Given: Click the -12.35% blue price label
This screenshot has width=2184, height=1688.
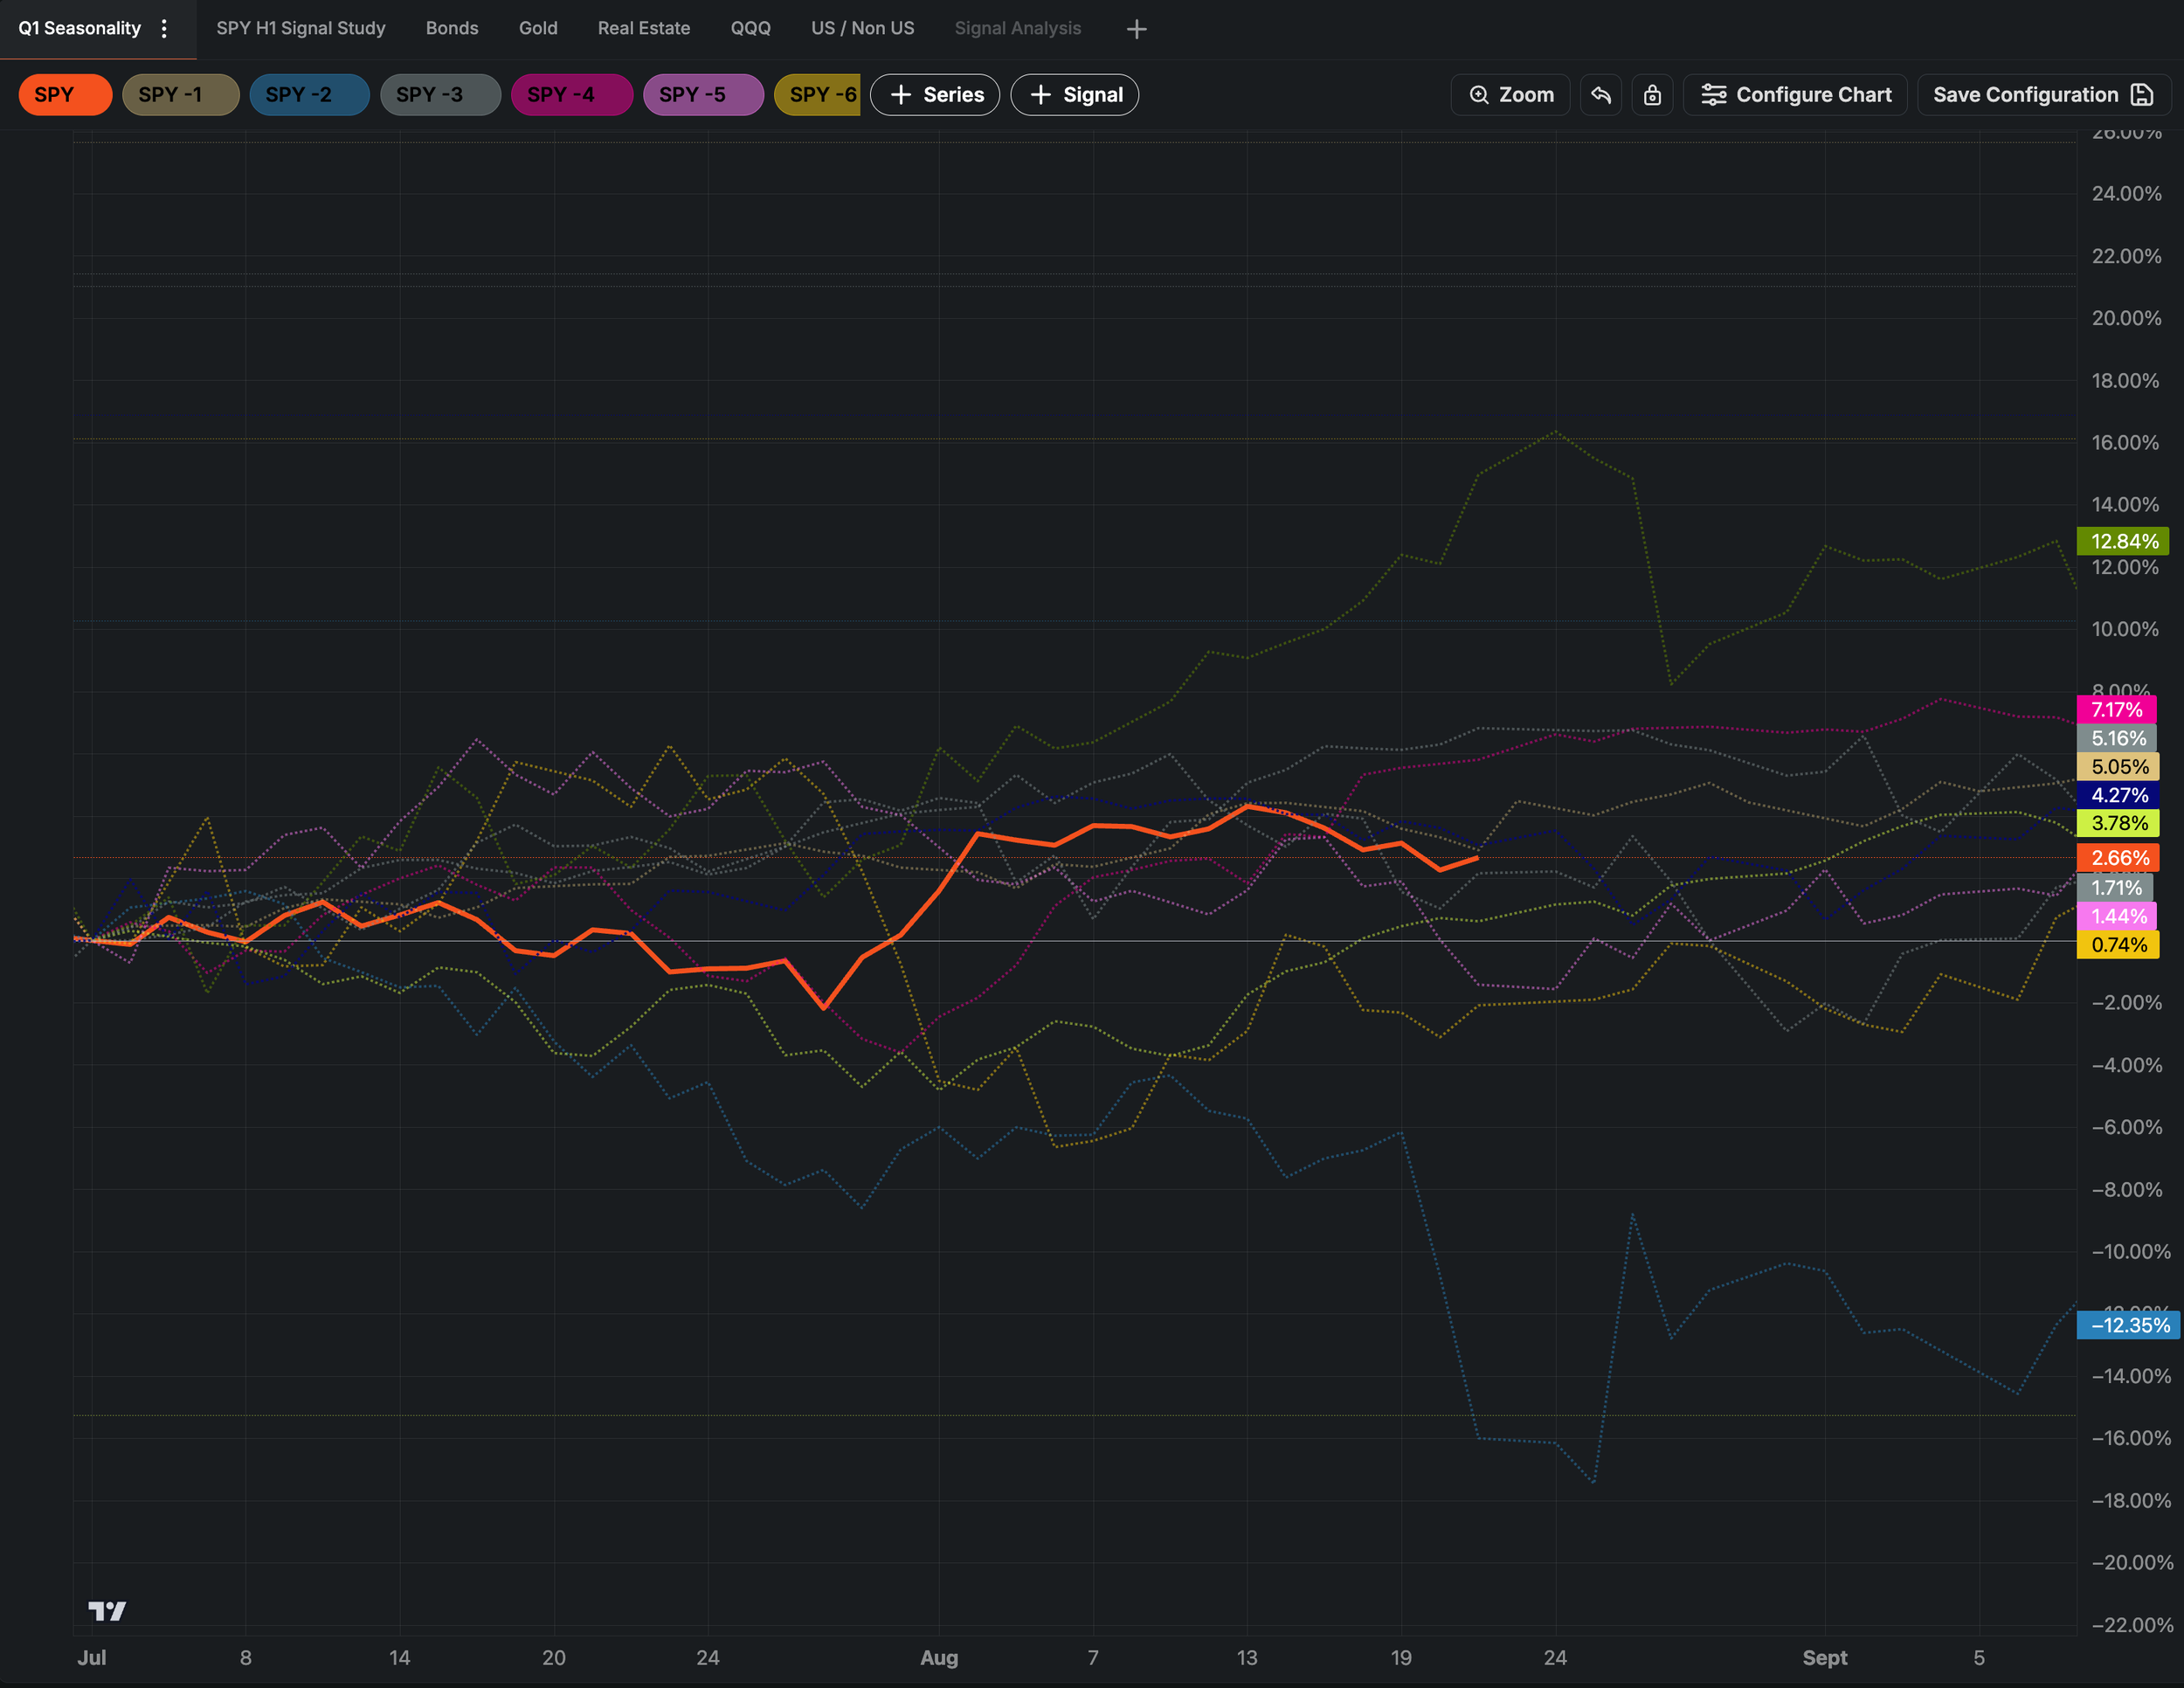Looking at the screenshot, I should pos(2129,1325).
